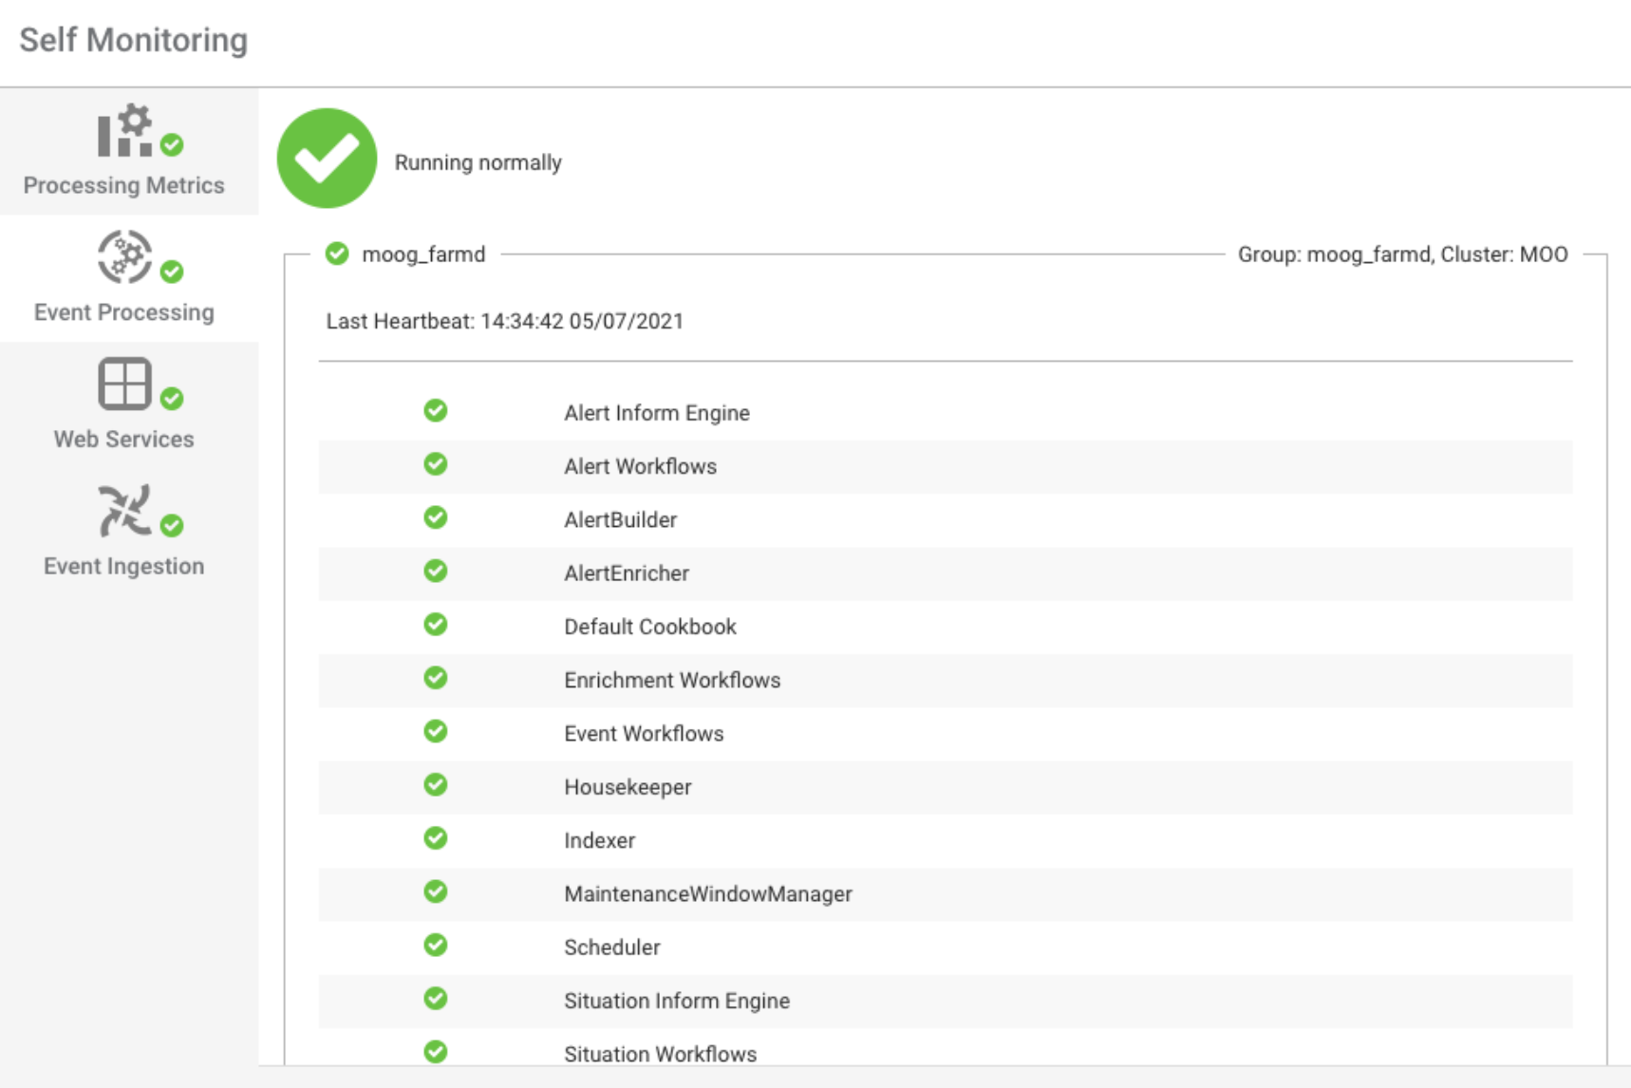Click the Group: moog_farmd, Cluster: MOO label

1403,254
